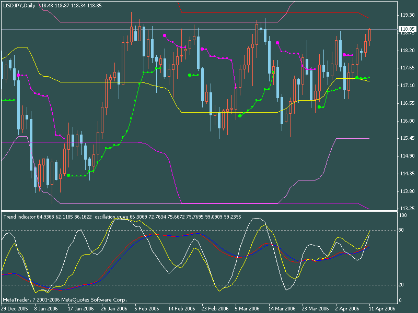
Task: Click the 113.25 price axis label
Action: [407, 209]
